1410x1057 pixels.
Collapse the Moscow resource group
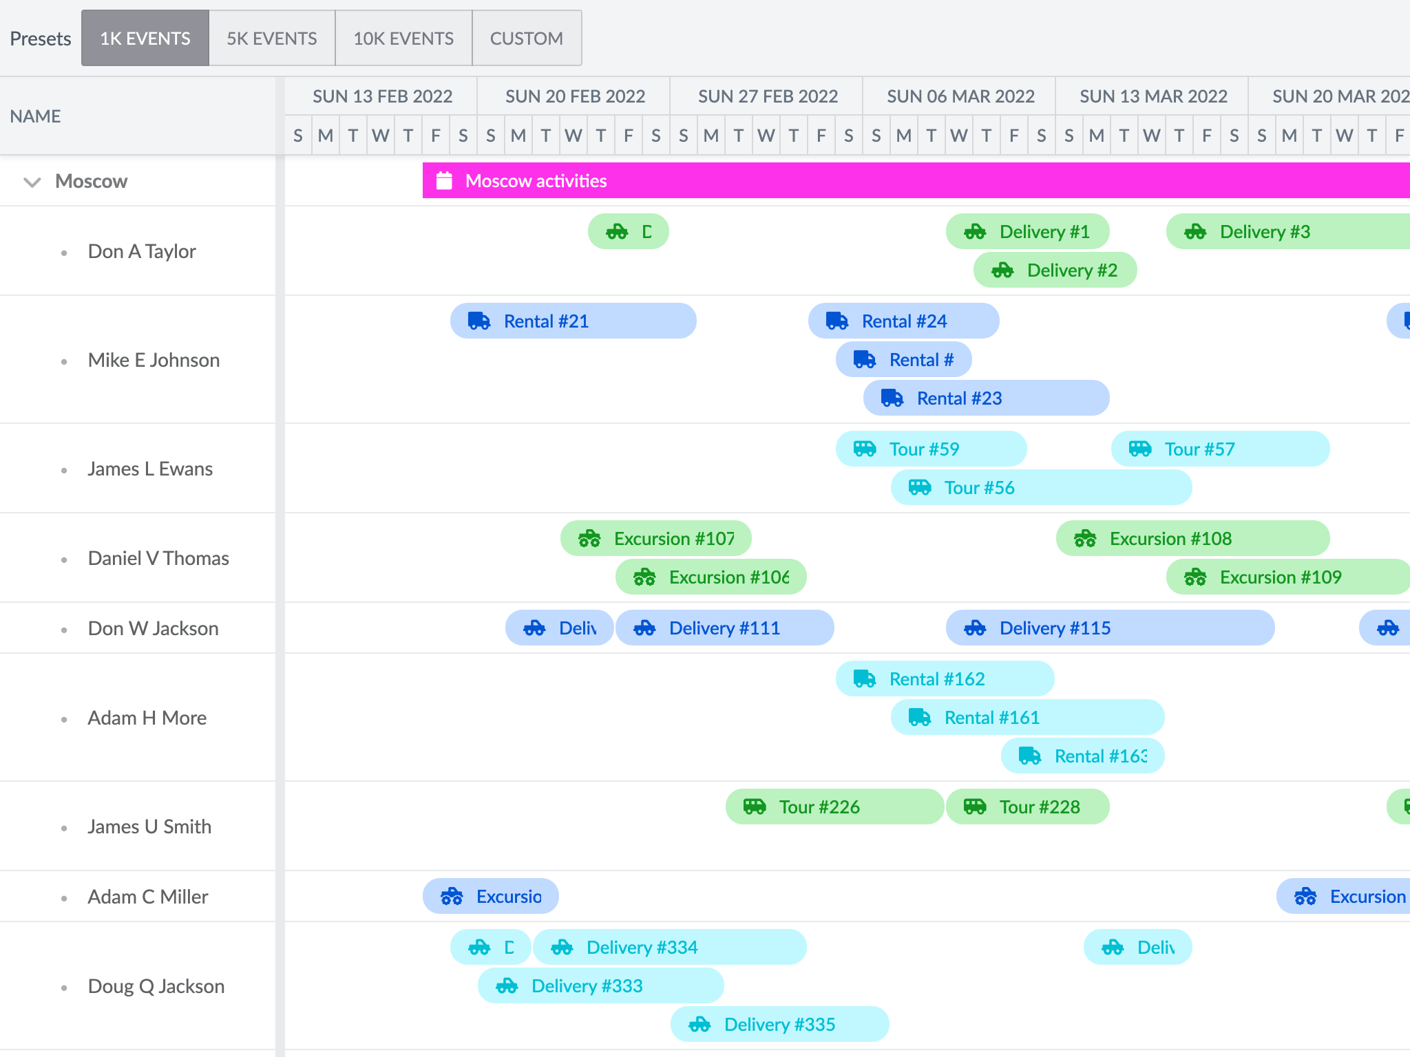(x=30, y=182)
